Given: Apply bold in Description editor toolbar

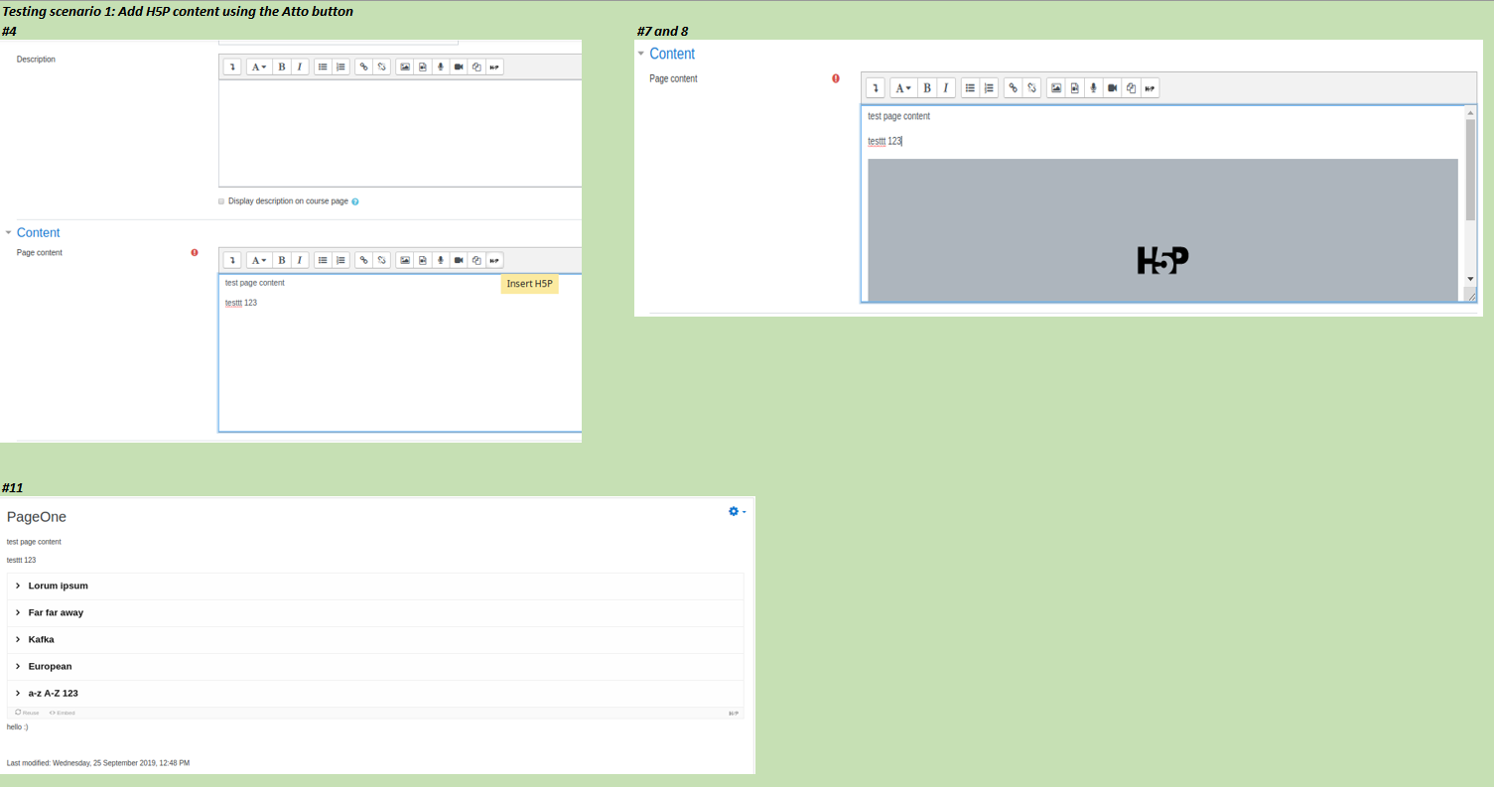Looking at the screenshot, I should click(x=282, y=66).
